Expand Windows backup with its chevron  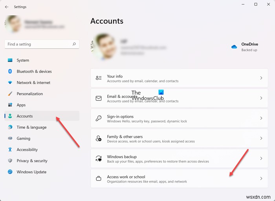[261, 159]
